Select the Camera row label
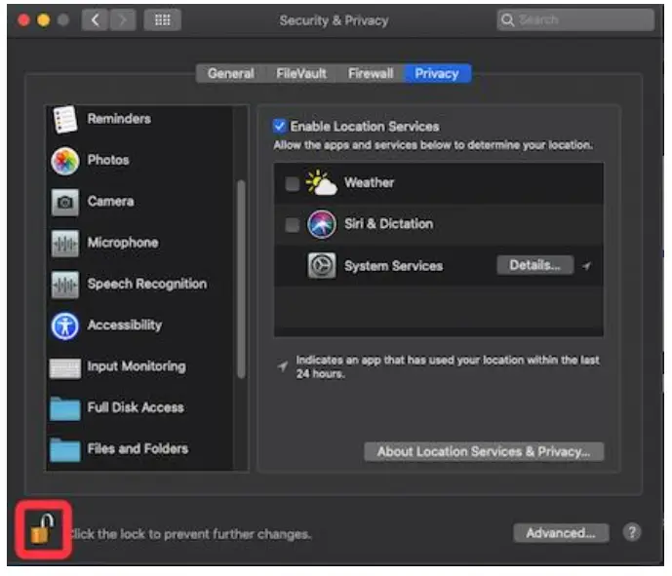This screenshot has width=672, height=576. [x=110, y=202]
